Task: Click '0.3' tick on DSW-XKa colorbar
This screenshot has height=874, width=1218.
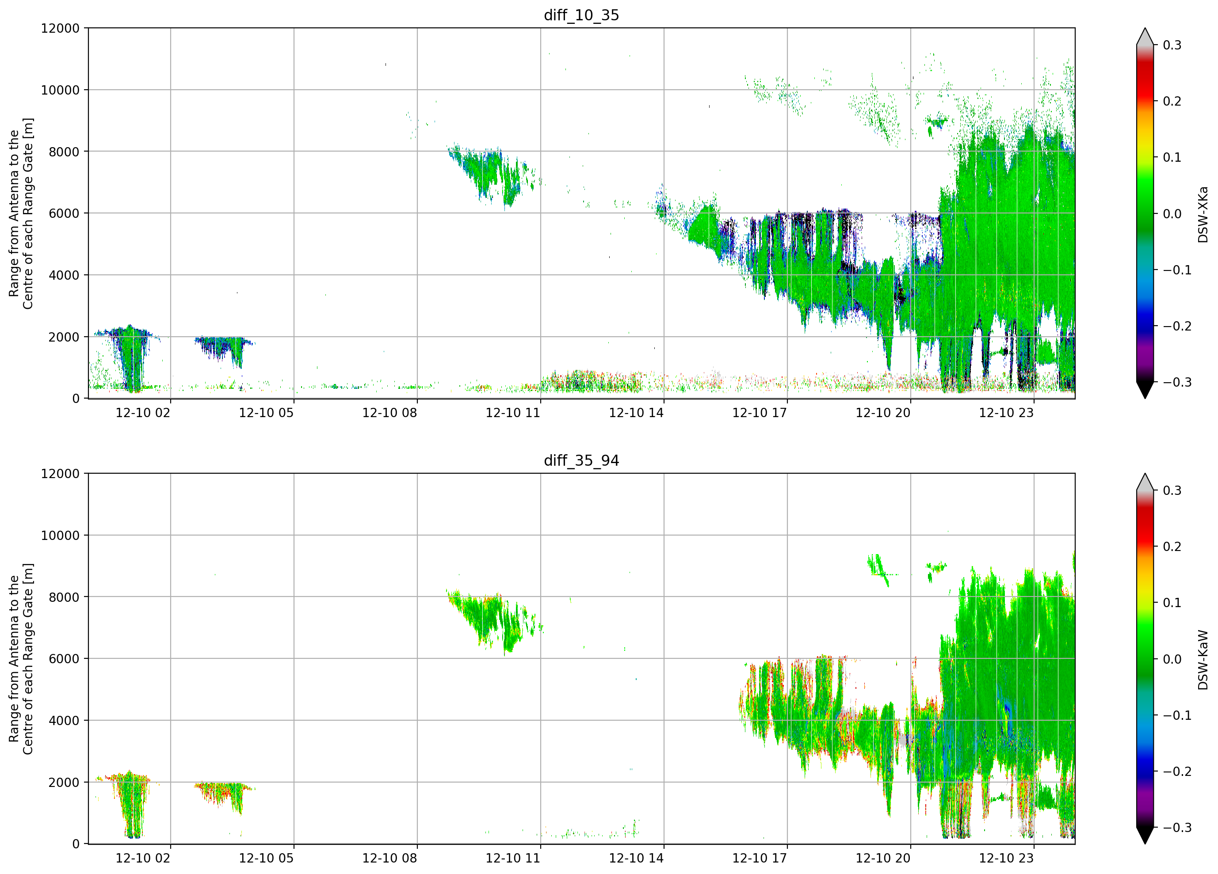Action: pyautogui.click(x=1172, y=45)
